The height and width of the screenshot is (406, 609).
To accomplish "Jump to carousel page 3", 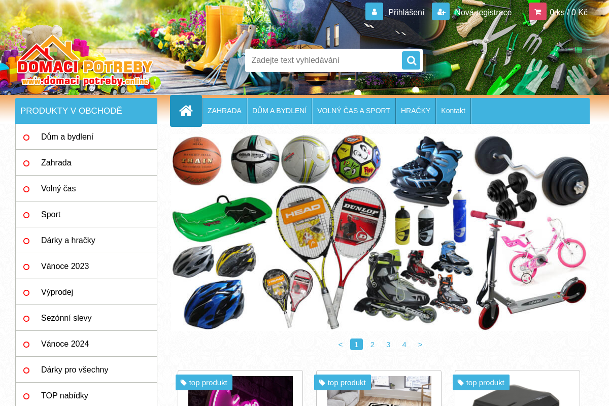I will 388,345.
